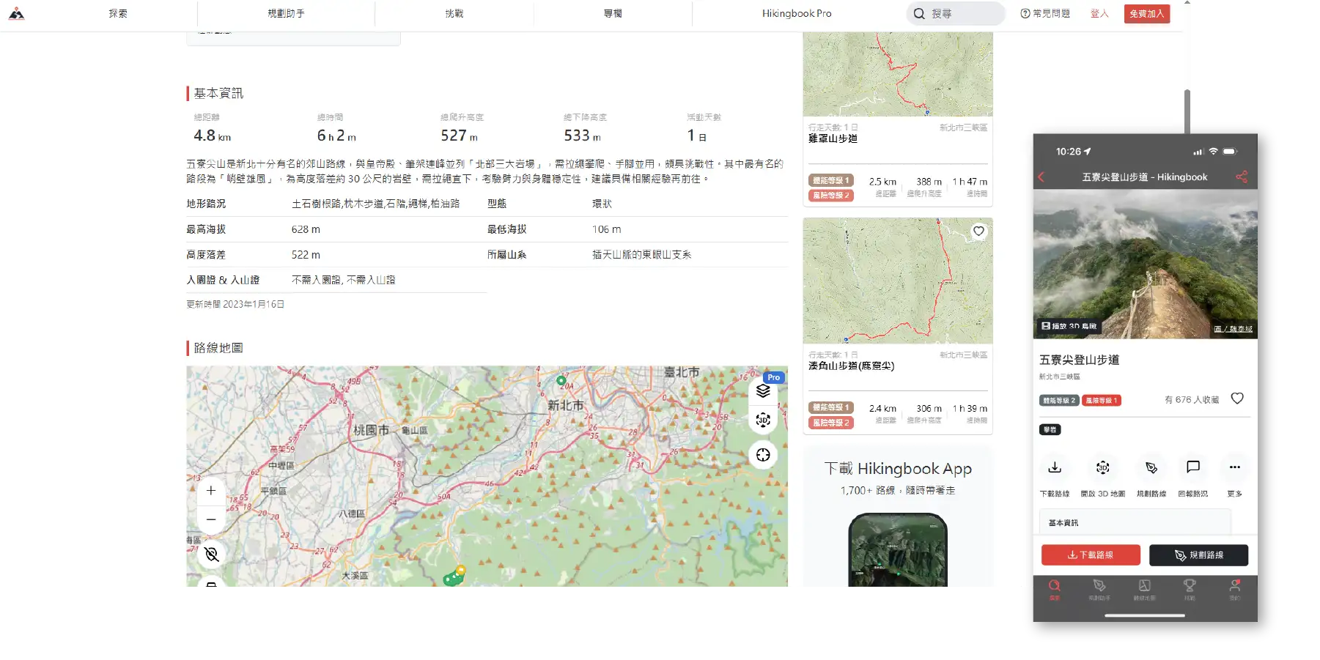Tap the round 規劃路線 pen icon
The image size is (1320, 660).
coord(1151,467)
